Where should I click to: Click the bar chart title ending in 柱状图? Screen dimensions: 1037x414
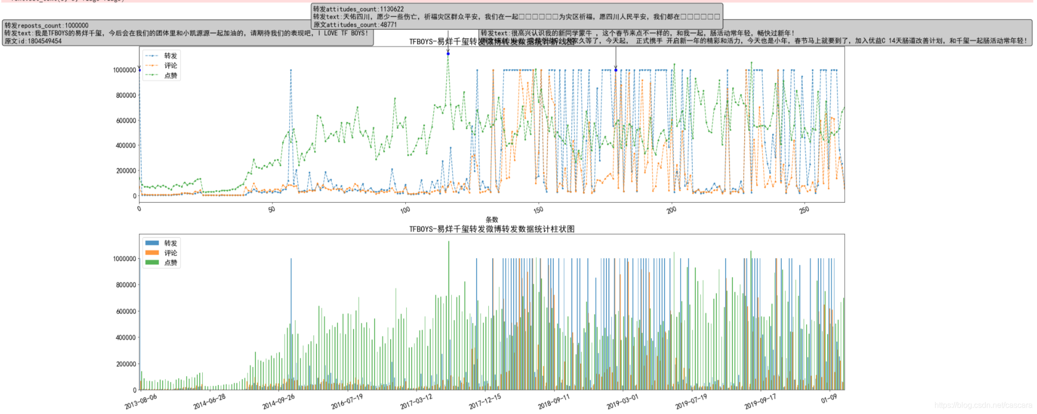coord(492,229)
